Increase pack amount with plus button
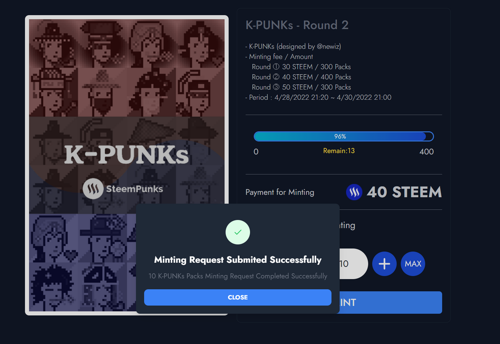This screenshot has height=344, width=500. click(x=384, y=264)
